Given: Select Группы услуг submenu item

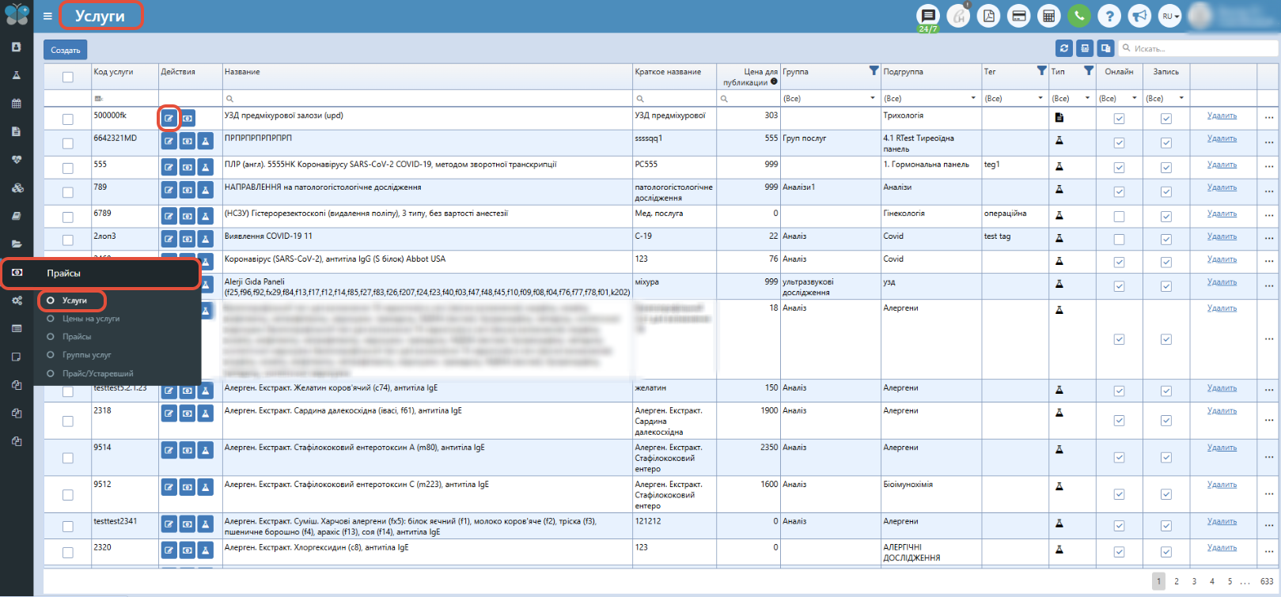Looking at the screenshot, I should 87,355.
